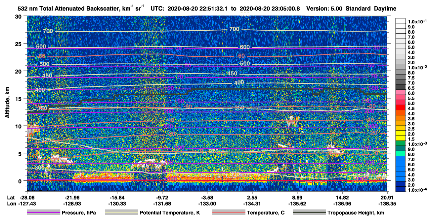Click the altitude axis tick '15'
The width and height of the screenshot is (430, 220).
(x=19, y=98)
